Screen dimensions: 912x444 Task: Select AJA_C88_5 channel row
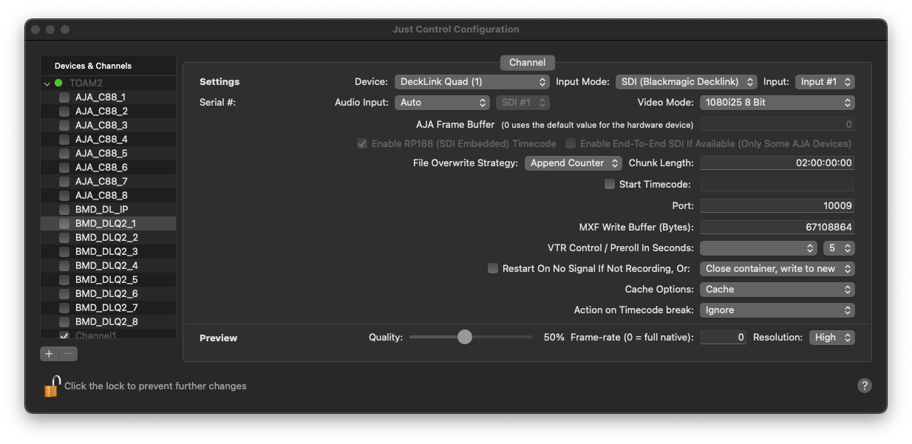(108, 154)
